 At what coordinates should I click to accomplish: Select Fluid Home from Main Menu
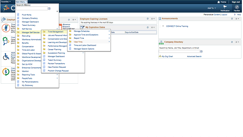(x=27, y=15)
